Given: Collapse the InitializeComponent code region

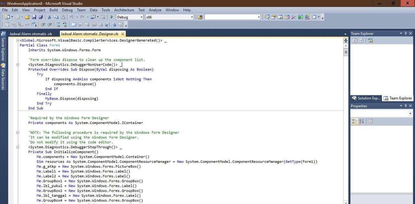Looking at the screenshot, I should (18, 147).
